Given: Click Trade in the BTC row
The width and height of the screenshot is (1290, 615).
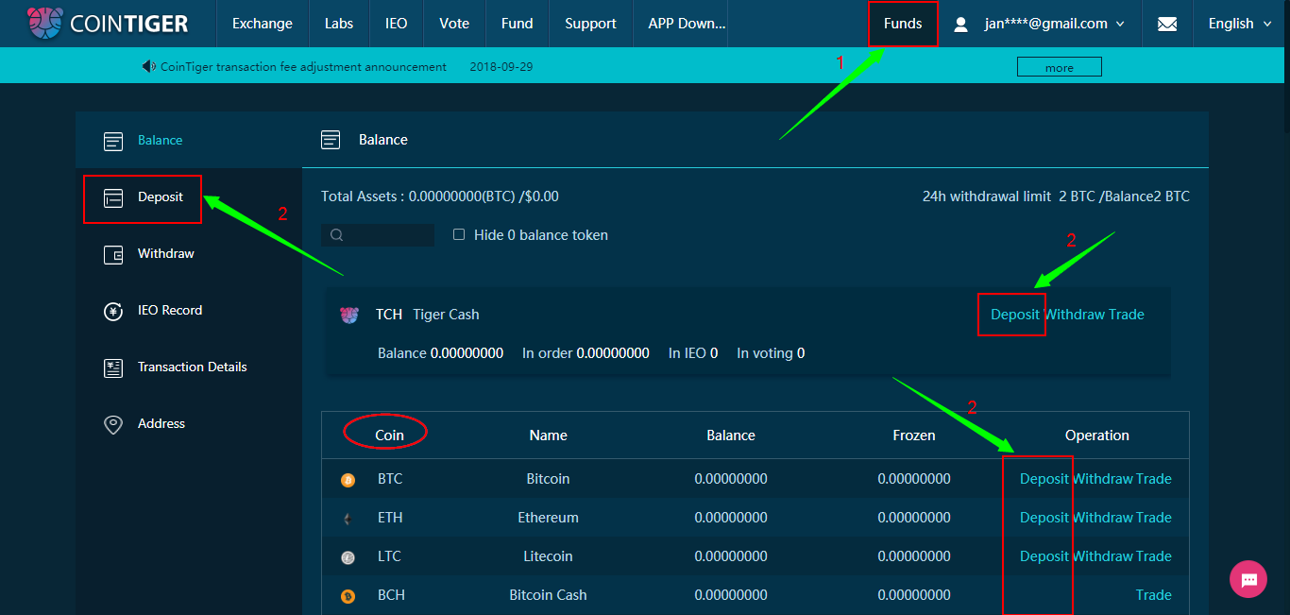Looking at the screenshot, I should (x=1154, y=479).
